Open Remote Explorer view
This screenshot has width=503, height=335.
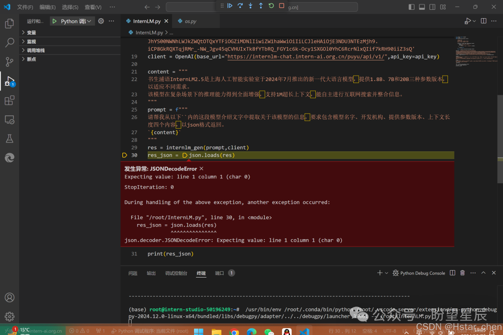pos(10,120)
